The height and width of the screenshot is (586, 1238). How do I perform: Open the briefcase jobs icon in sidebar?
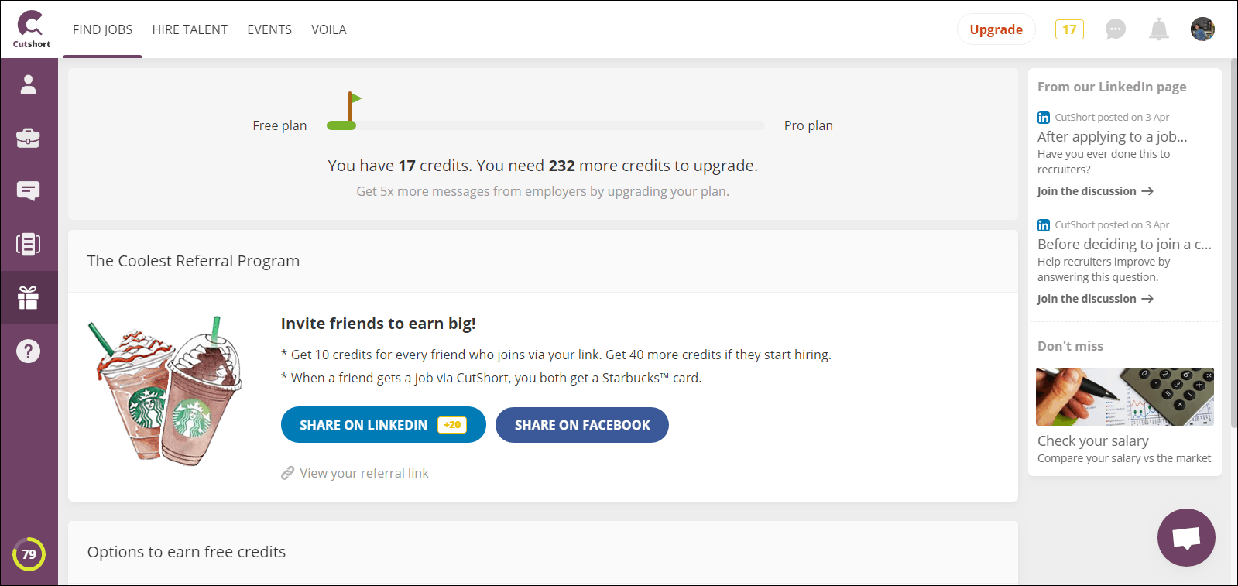[29, 138]
